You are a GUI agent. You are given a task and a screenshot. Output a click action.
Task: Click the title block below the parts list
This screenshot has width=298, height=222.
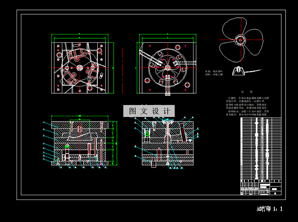(261, 189)
